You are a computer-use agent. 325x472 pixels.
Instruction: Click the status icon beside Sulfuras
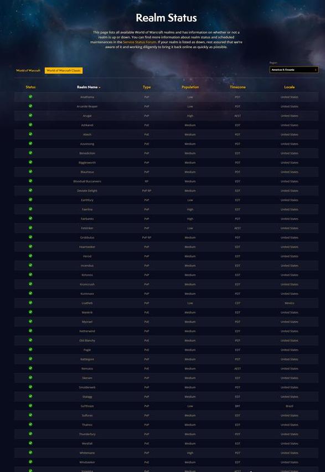click(30, 415)
